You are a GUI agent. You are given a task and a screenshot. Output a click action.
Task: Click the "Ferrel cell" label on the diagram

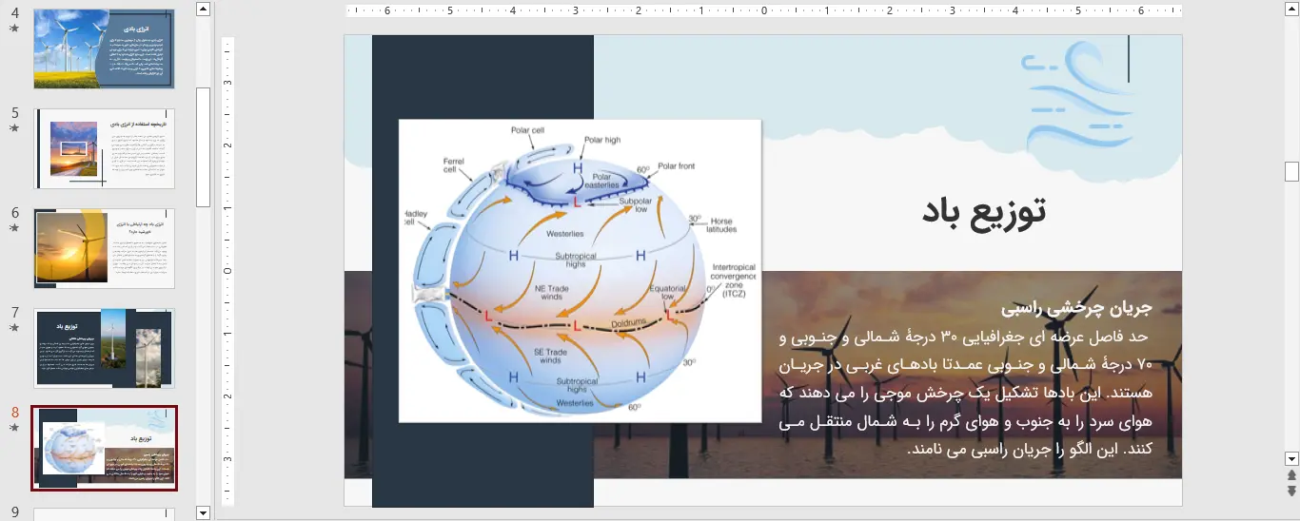coord(453,166)
